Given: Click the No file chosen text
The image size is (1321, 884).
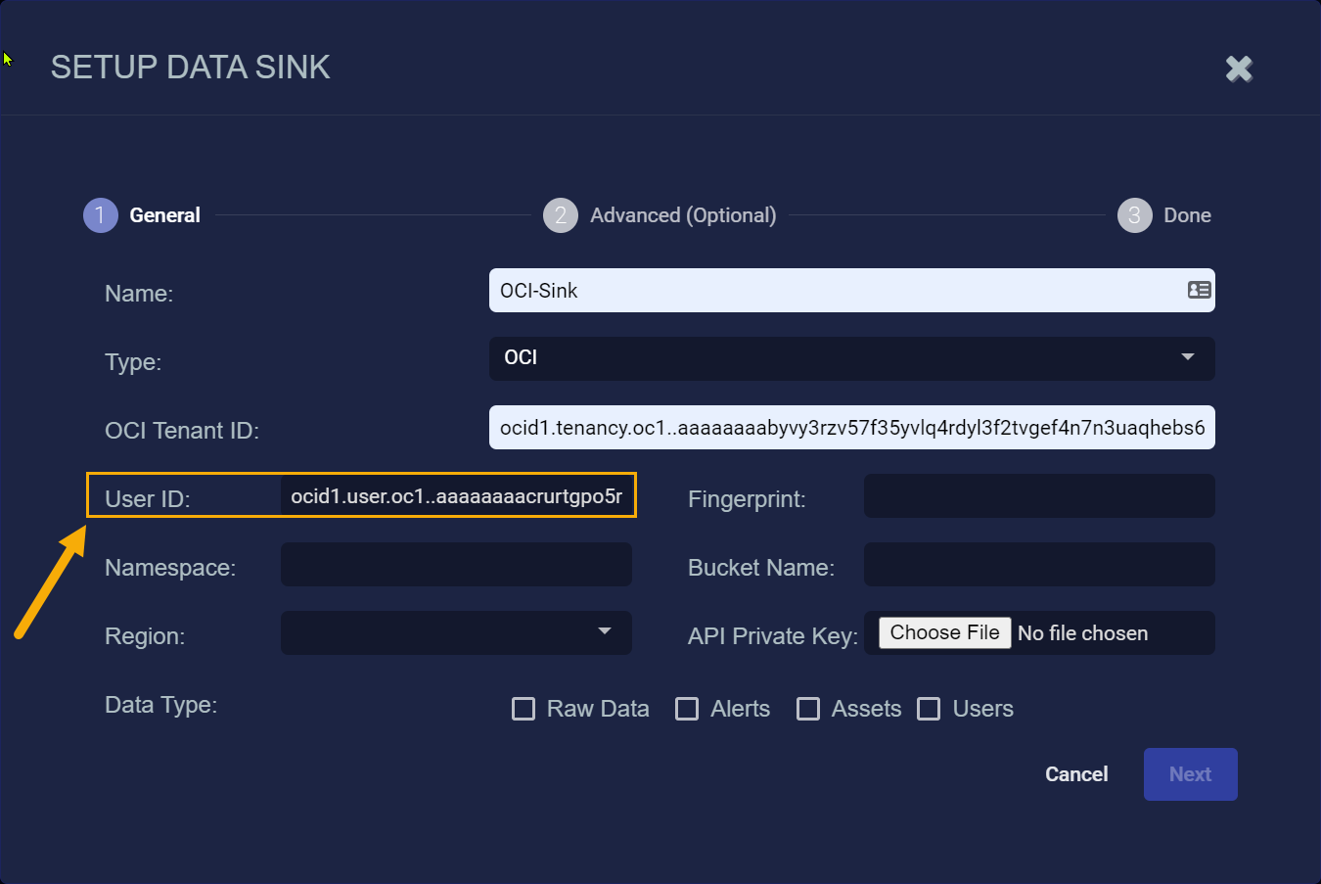Looking at the screenshot, I should [1082, 633].
